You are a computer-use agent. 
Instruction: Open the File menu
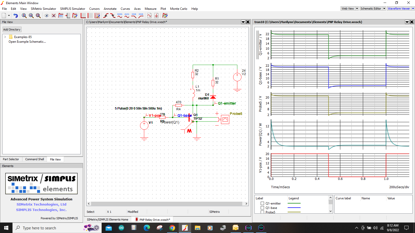[x=4, y=9]
